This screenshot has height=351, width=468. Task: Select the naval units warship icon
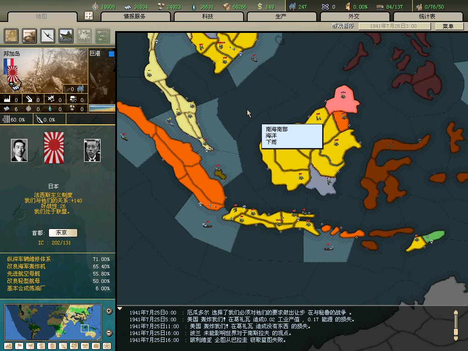coord(66,36)
